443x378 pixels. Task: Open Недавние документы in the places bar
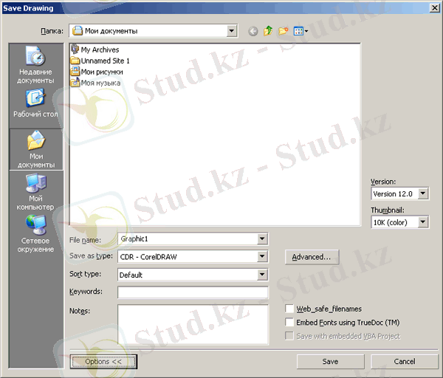tap(35, 65)
